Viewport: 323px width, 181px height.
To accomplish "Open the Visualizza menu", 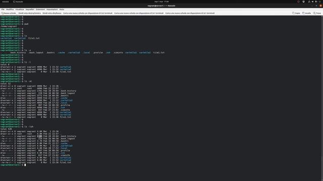I will [x=20, y=10].
